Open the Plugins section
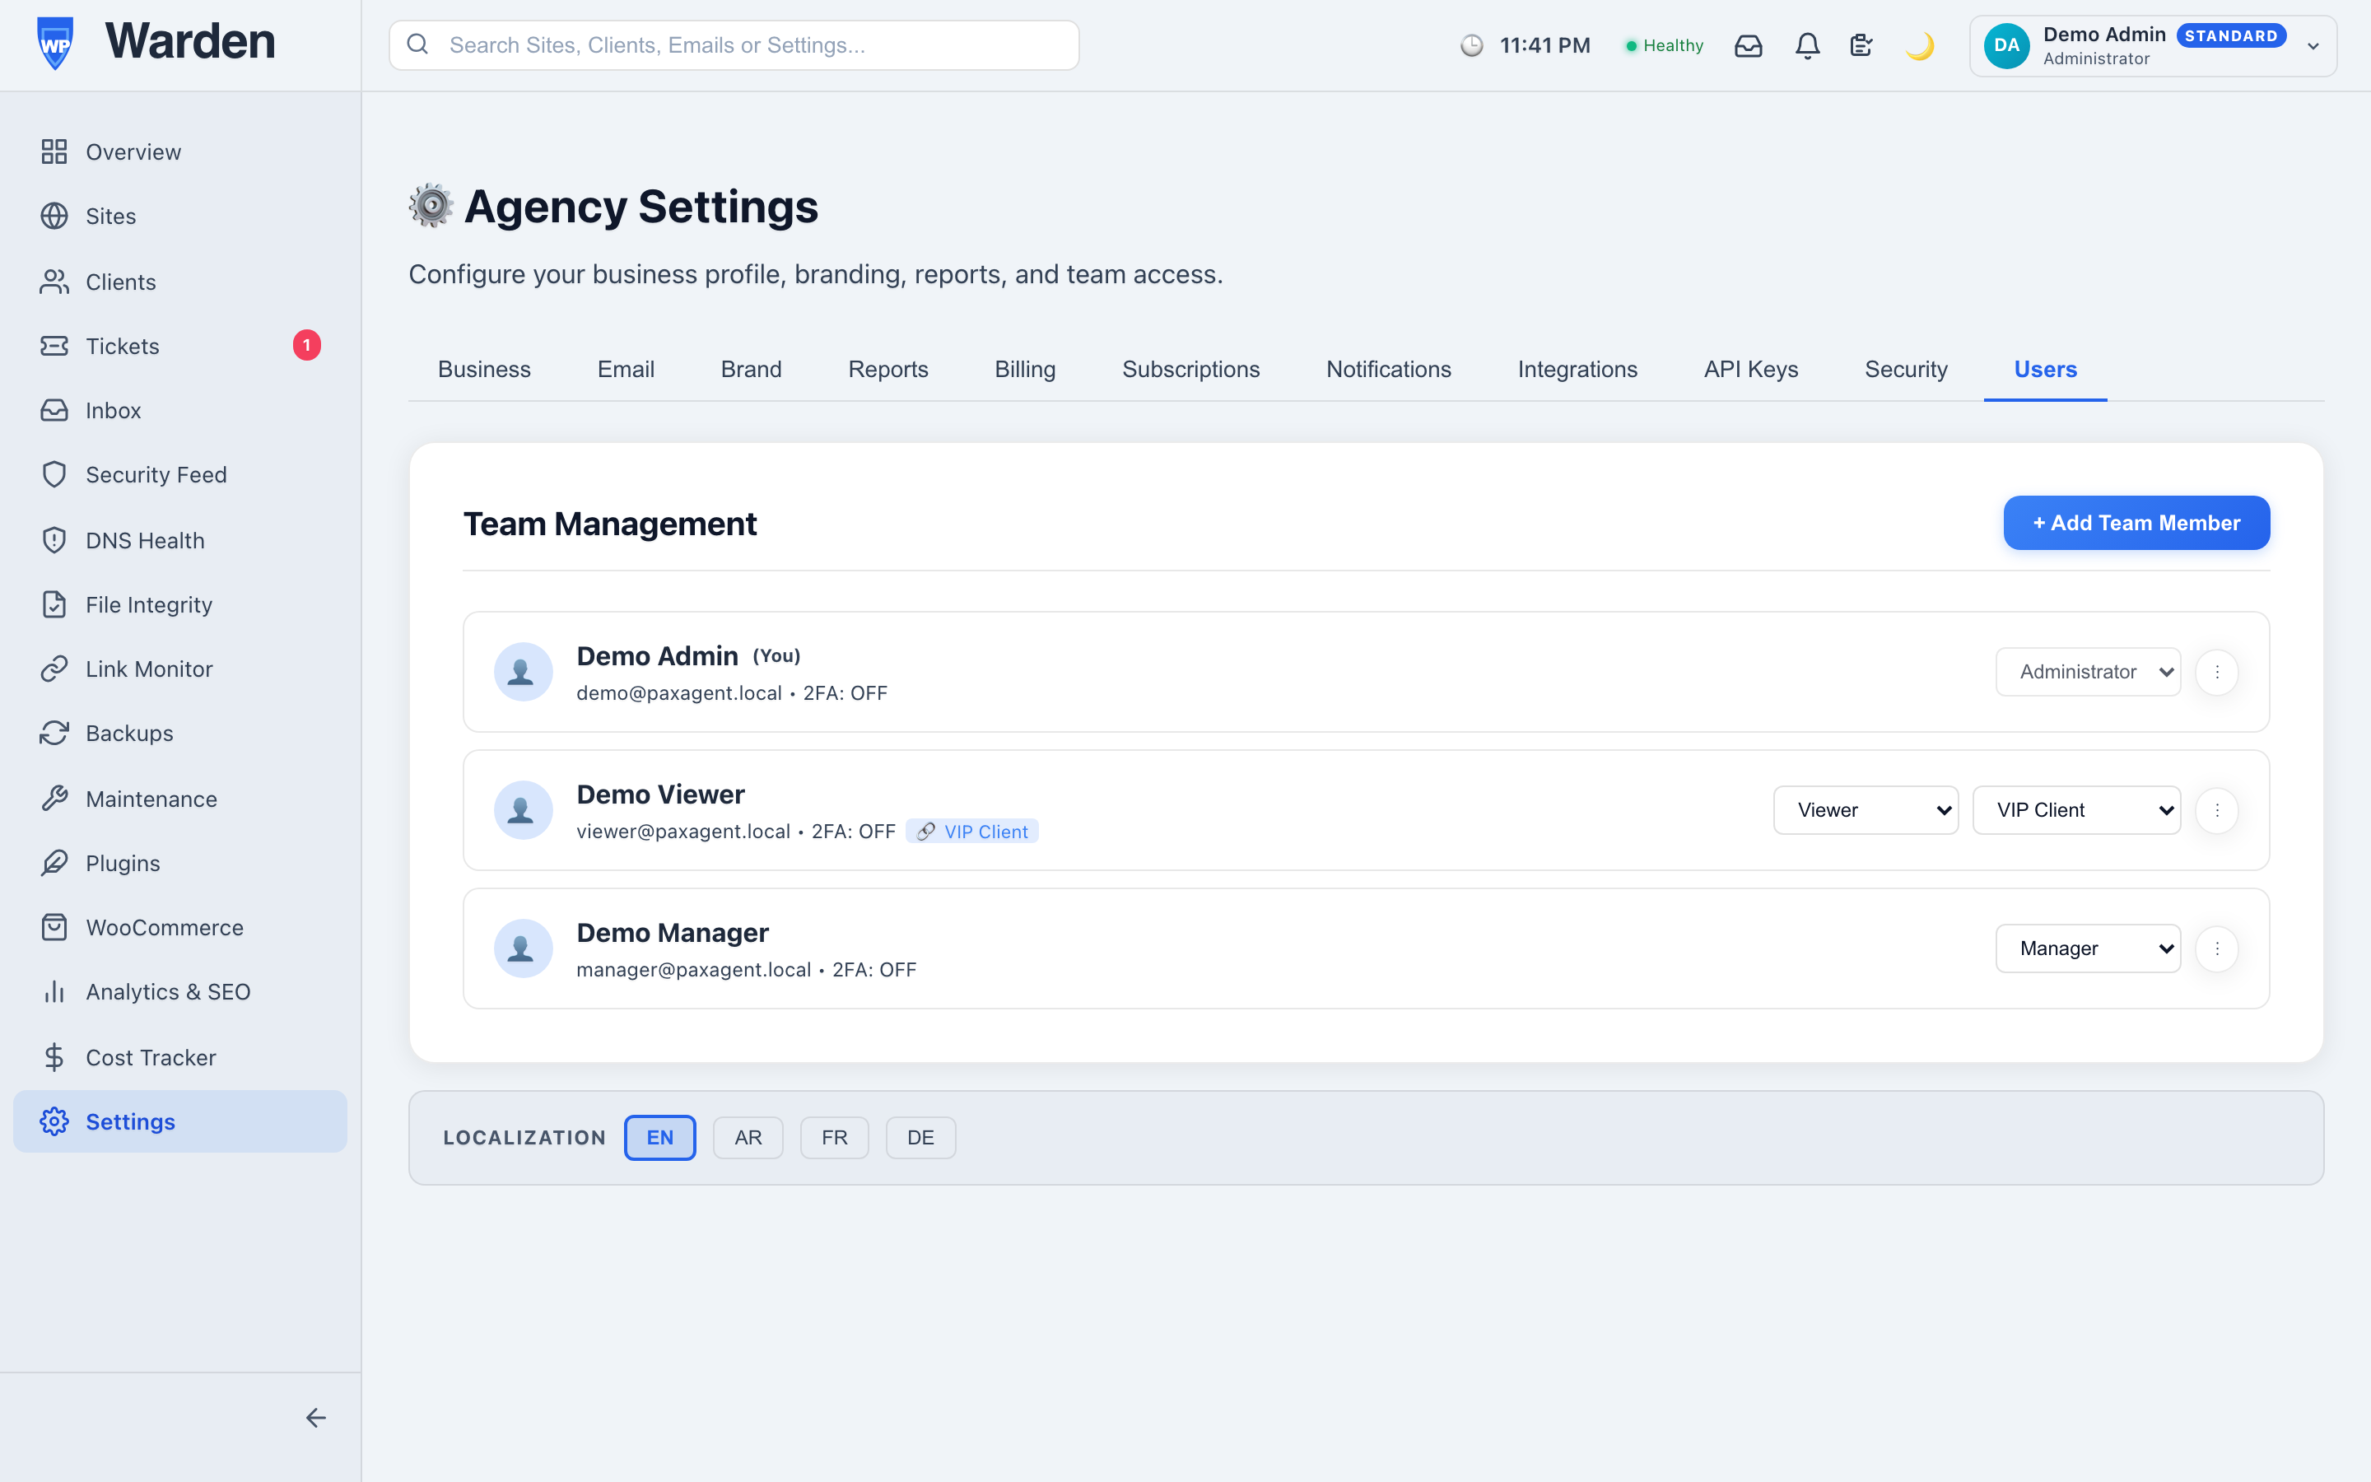This screenshot has height=1482, width=2371. (x=180, y=864)
